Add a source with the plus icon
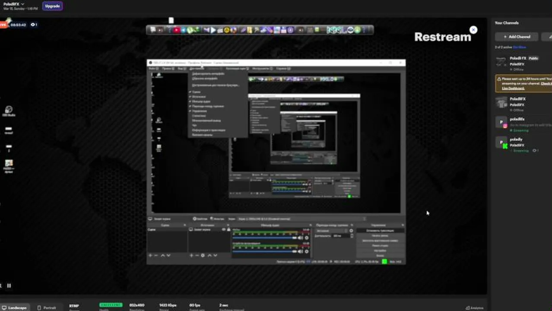This screenshot has height=311, width=552. [x=191, y=255]
